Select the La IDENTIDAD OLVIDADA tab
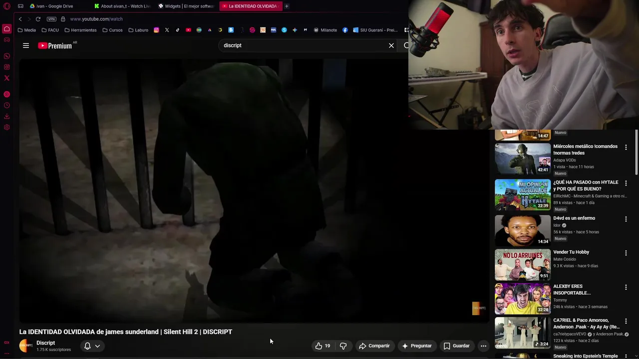Screen dimensions: 639x359 click(x=250, y=6)
